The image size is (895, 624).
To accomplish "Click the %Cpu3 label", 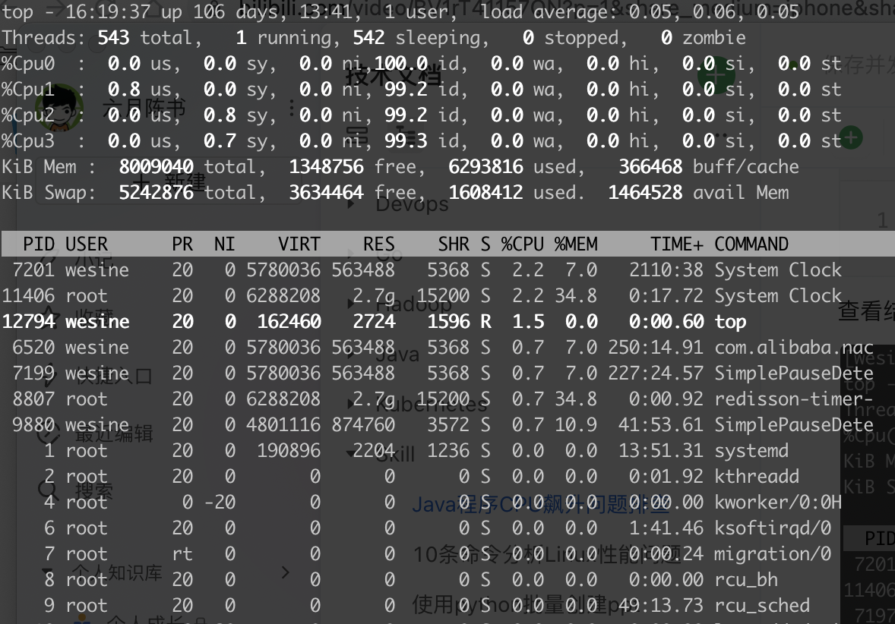I will [28, 141].
